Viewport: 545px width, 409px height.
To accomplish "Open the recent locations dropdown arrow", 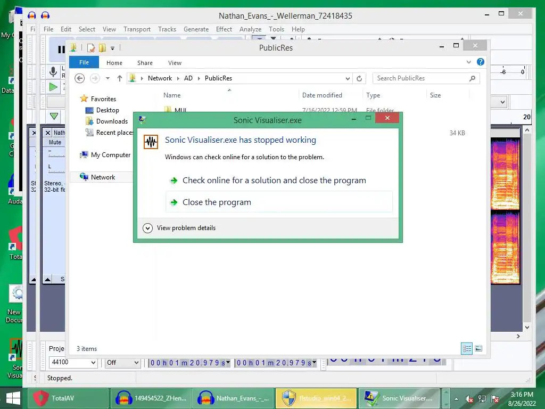I will tap(108, 78).
